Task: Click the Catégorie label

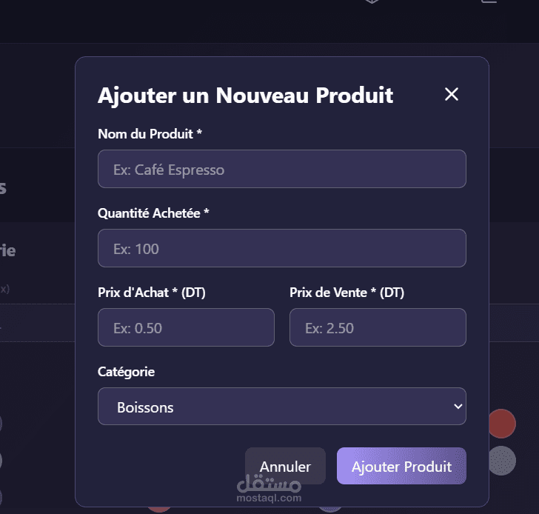Action: coord(127,372)
